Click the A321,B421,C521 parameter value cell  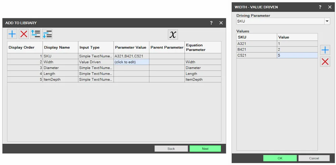[x=131, y=56]
